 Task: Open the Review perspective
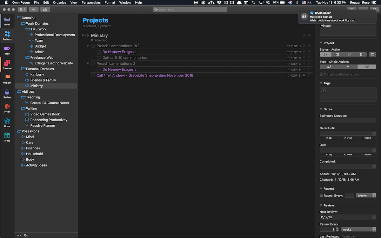coord(7,94)
